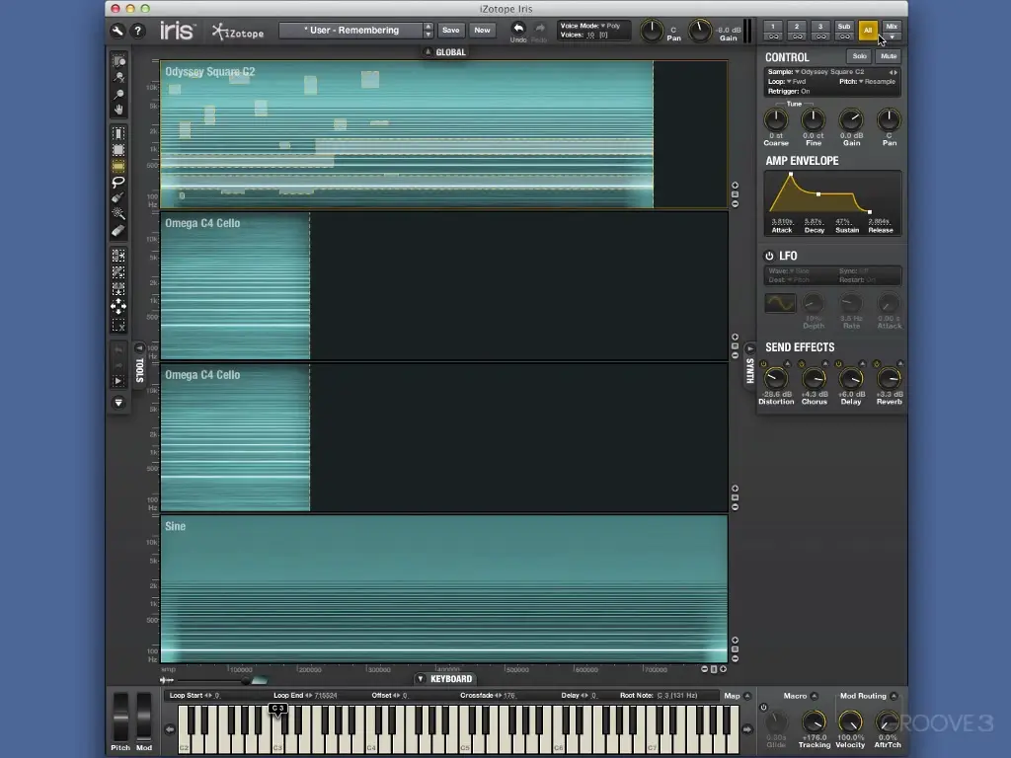Step to next sample using the right arrow

(x=895, y=72)
